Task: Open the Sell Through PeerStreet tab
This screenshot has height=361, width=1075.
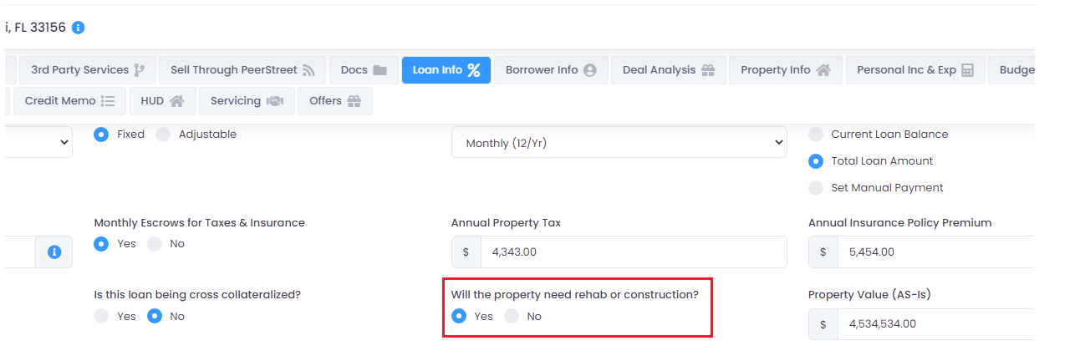Action: (x=242, y=70)
